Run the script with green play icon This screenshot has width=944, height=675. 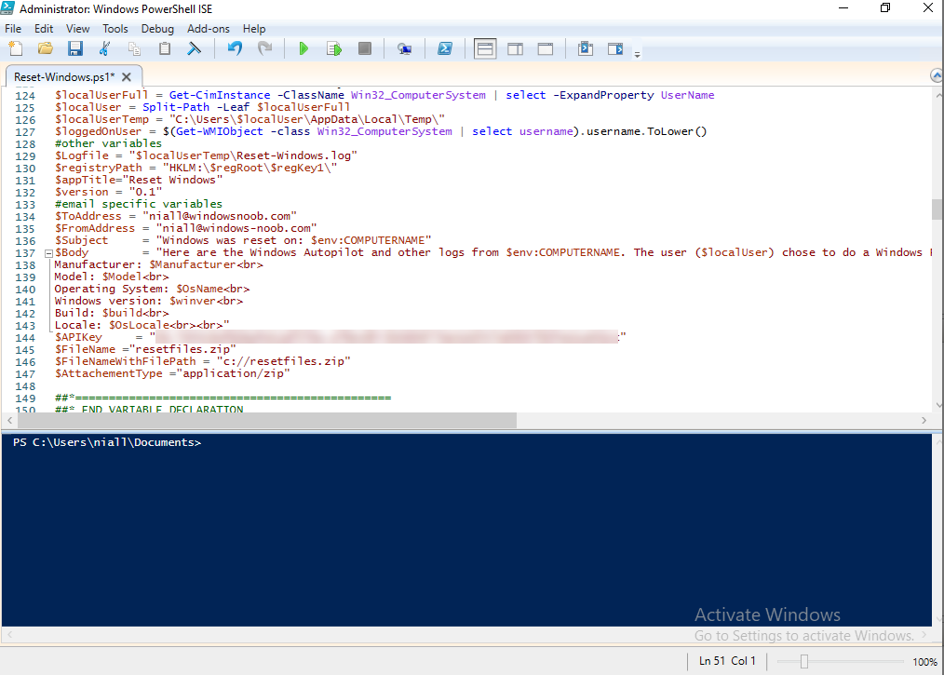(303, 48)
